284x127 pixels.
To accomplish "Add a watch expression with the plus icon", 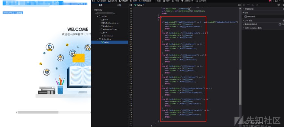I will tap(283, 9).
